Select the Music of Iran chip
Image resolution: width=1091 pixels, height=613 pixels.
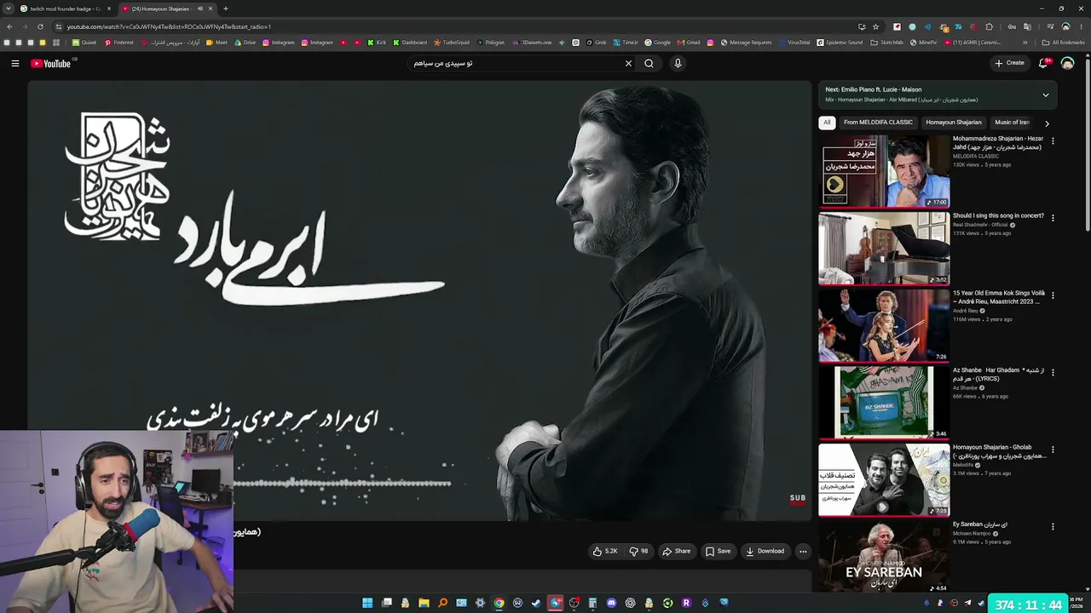coord(1012,123)
